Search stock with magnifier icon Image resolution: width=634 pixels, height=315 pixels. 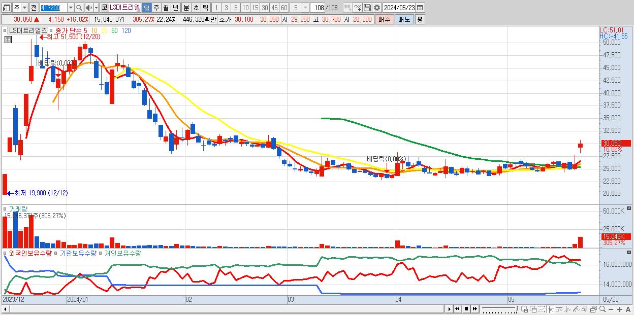pyautogui.click(x=79, y=8)
